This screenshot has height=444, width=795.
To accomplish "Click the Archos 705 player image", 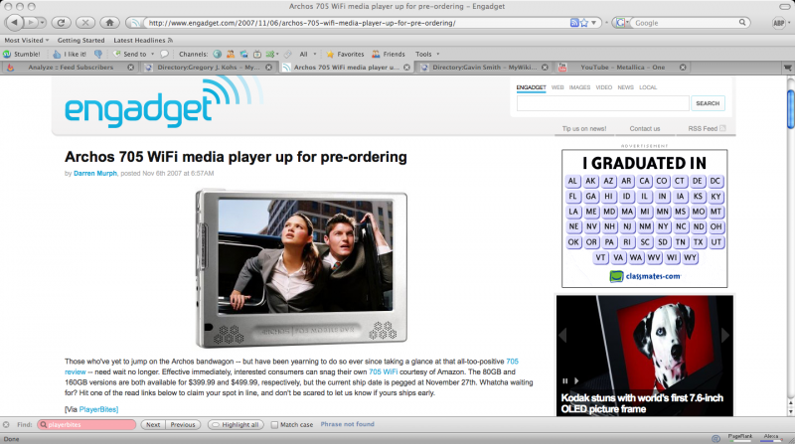I will pyautogui.click(x=301, y=268).
